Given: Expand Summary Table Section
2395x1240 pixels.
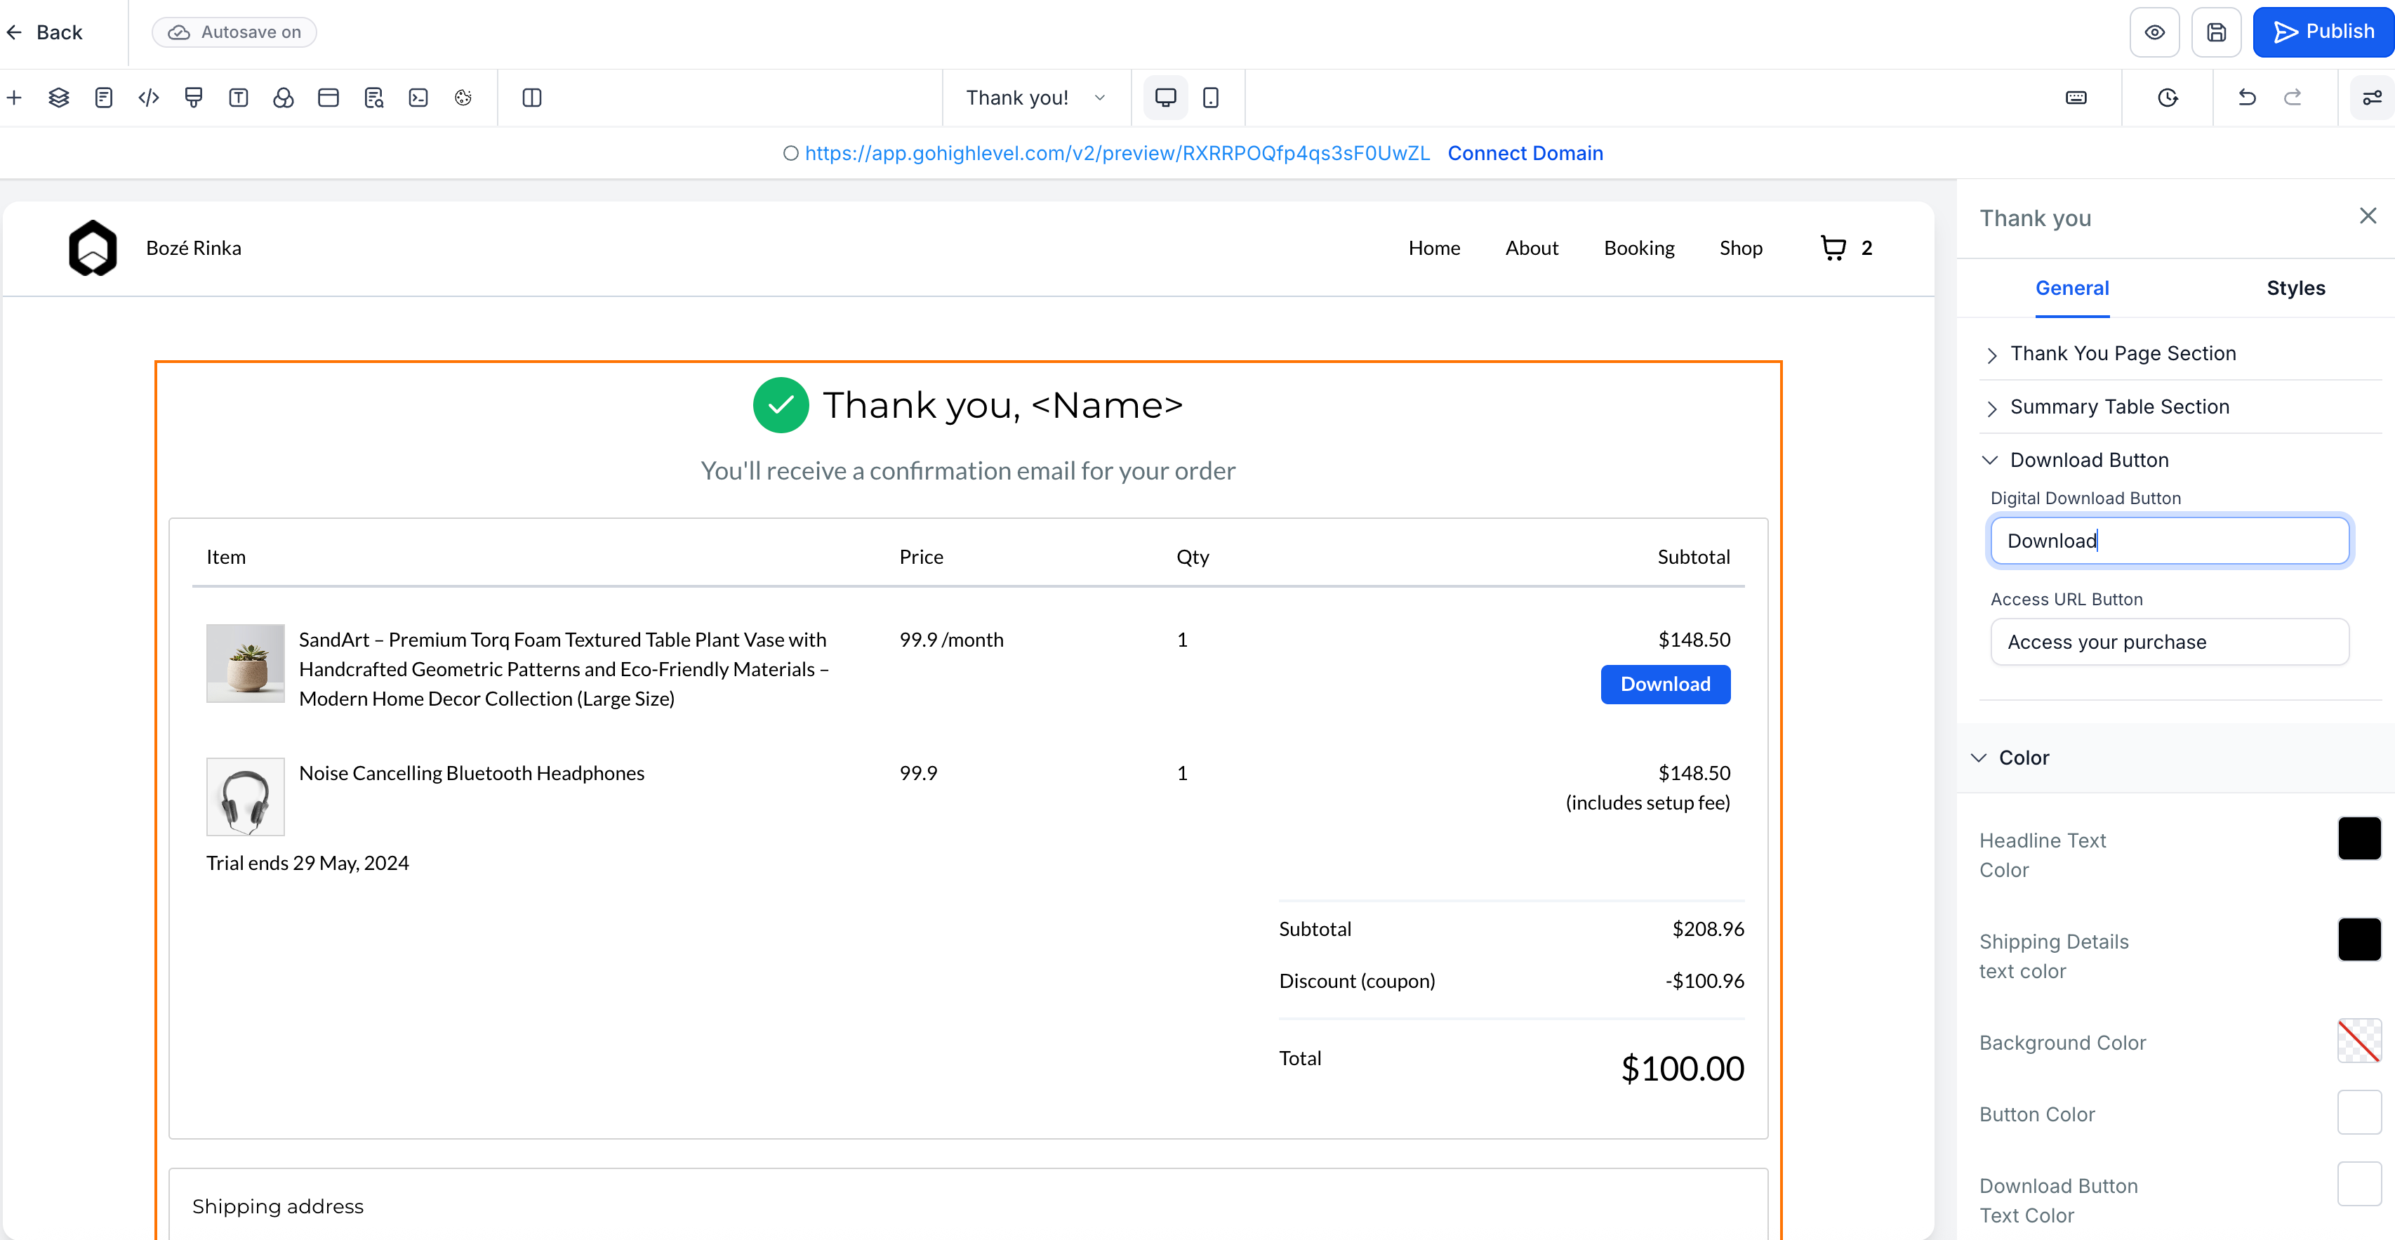Looking at the screenshot, I should point(2119,407).
